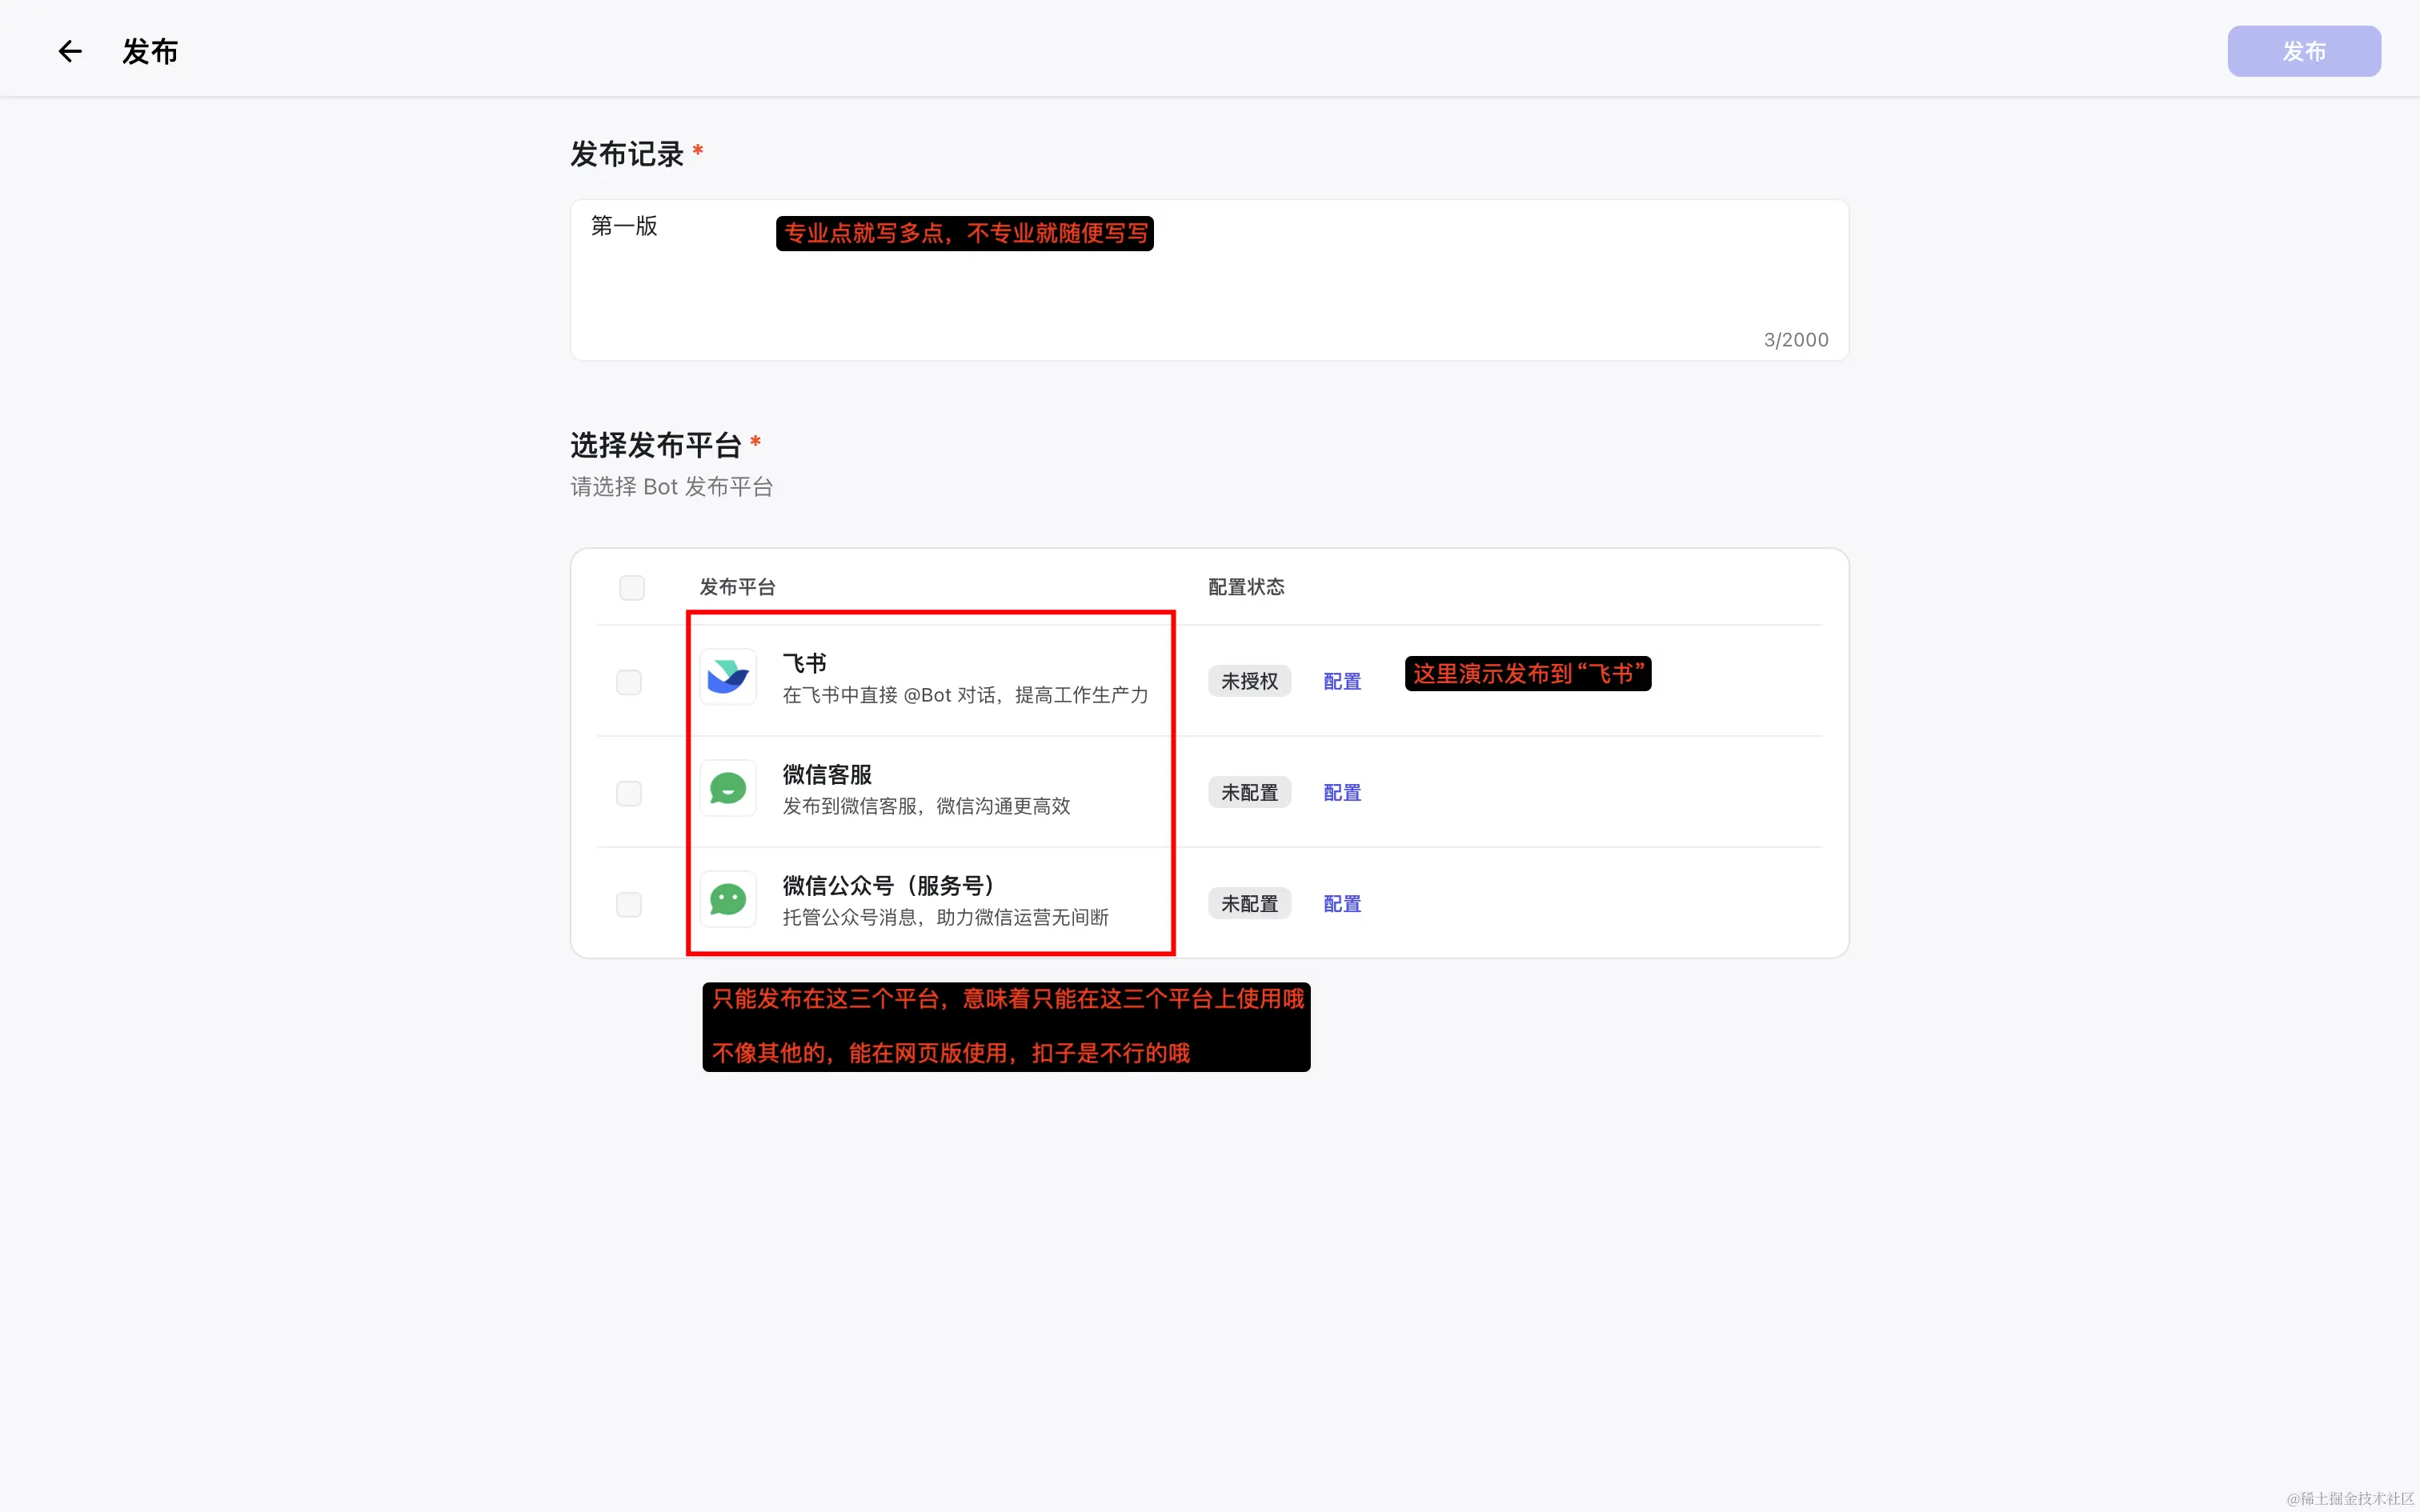The image size is (2420, 1512).
Task: Click the purple 发布 button at top right
Action: click(2304, 51)
